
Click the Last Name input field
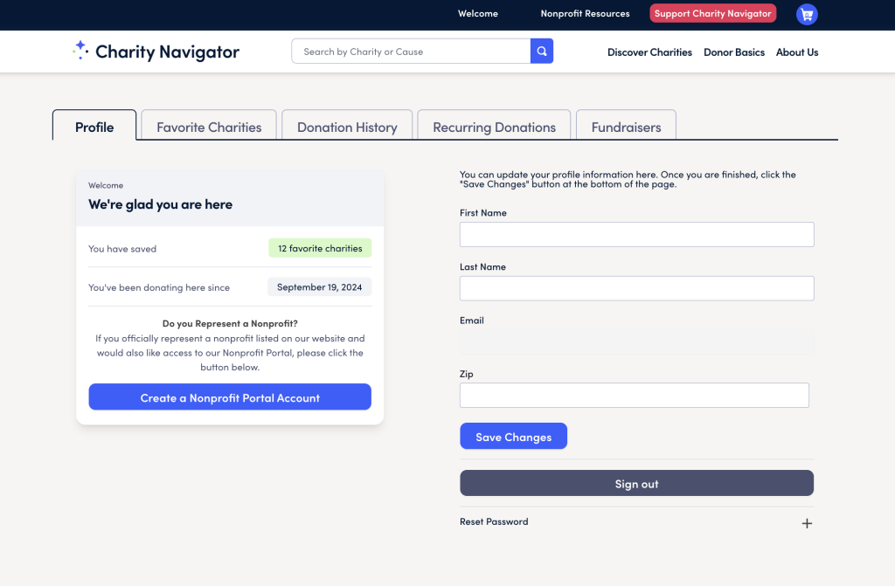636,289
